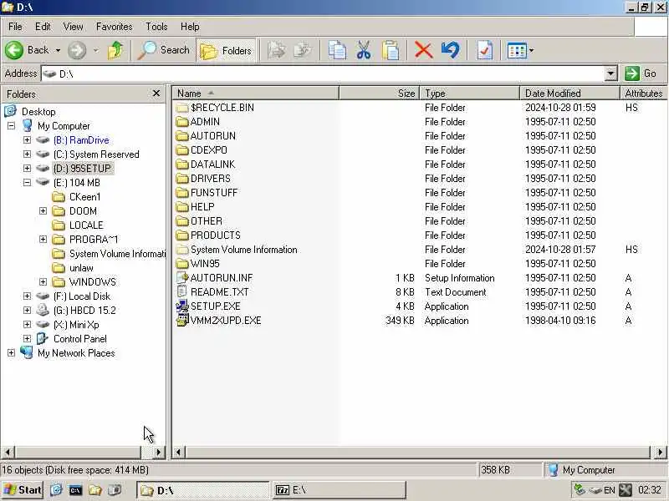Select the unlaw folder in tree
This screenshot has width=669, height=501.
click(81, 267)
